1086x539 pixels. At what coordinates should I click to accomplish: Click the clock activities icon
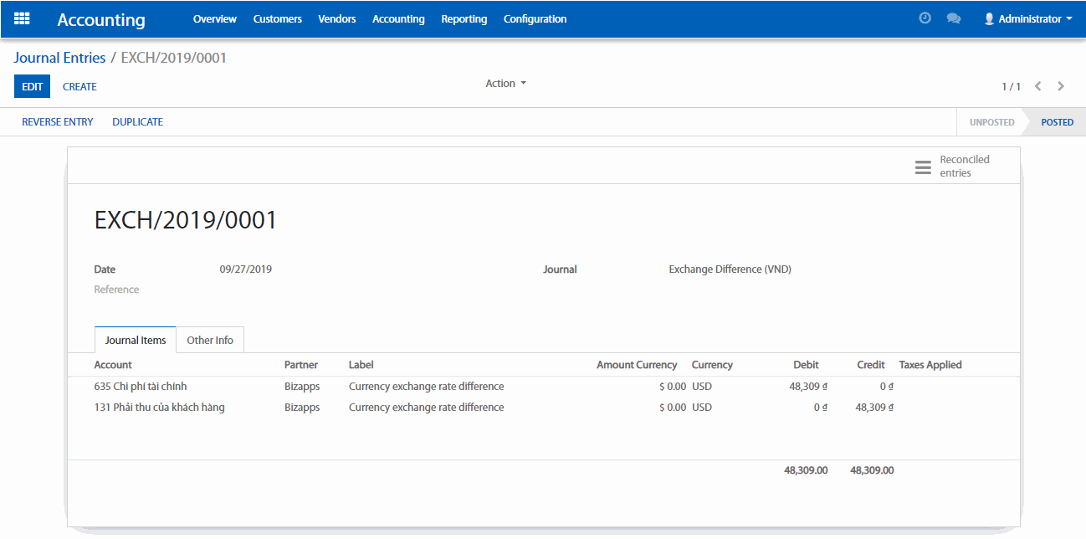(x=925, y=18)
